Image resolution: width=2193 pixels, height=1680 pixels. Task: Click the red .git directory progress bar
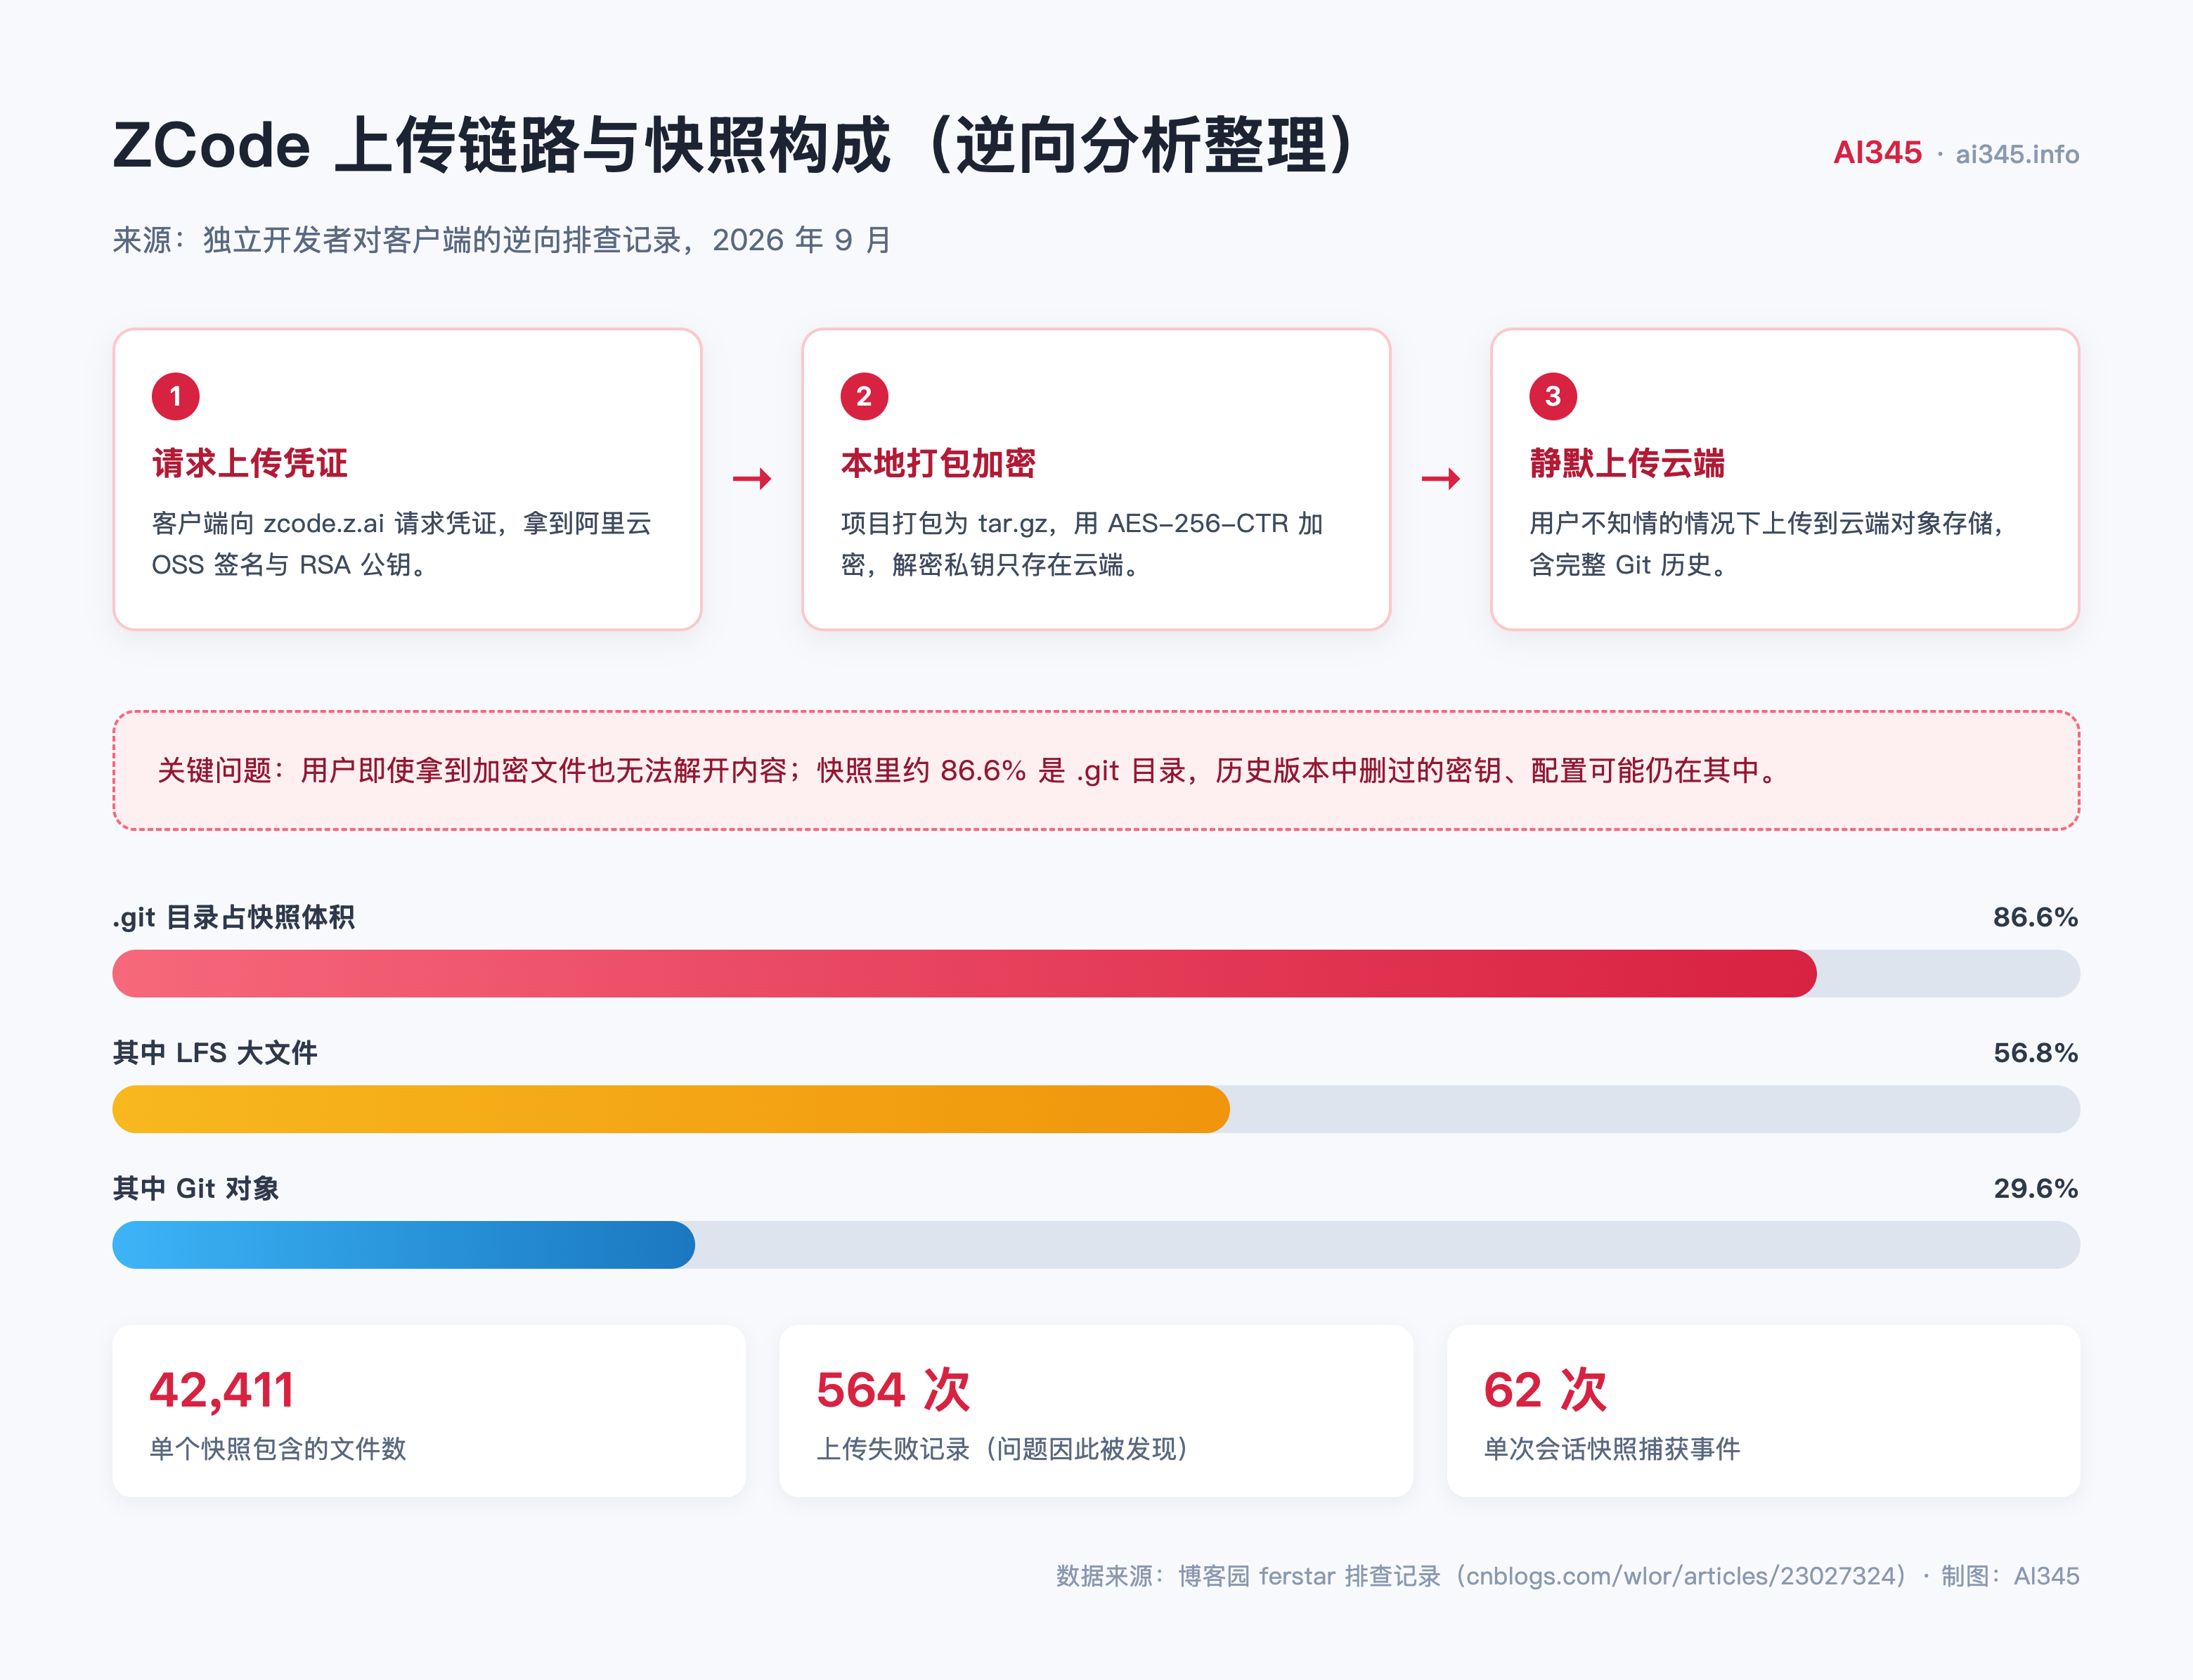point(964,973)
